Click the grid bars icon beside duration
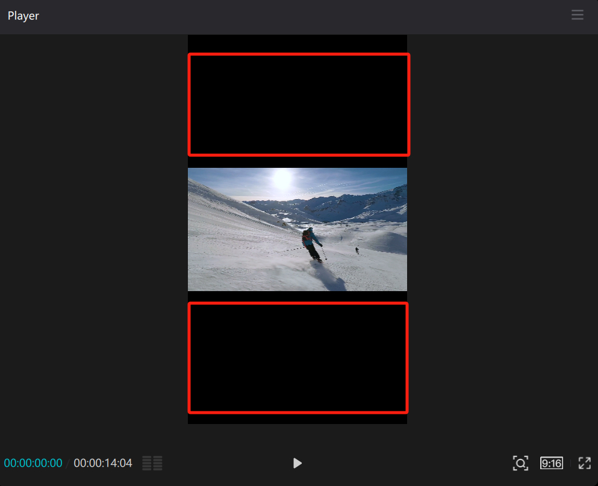Image resolution: width=598 pixels, height=486 pixels. 152,463
